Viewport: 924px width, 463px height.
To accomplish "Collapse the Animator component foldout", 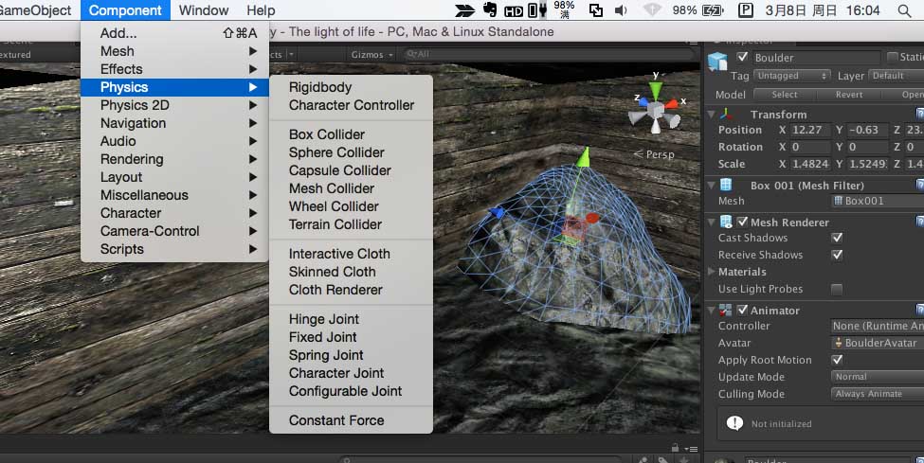I will coord(711,311).
